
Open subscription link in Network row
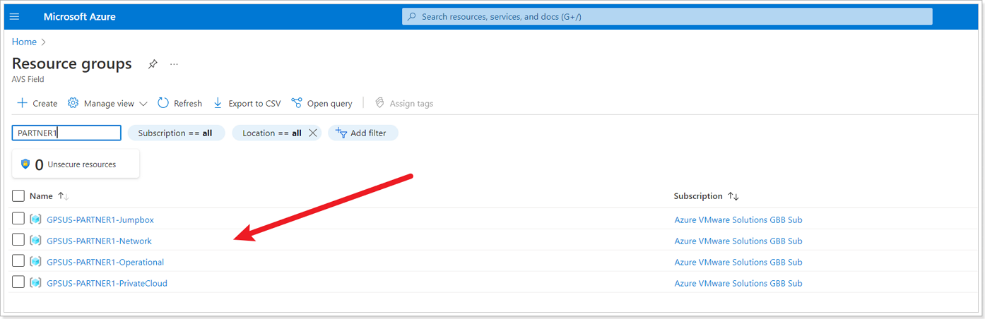tap(738, 241)
